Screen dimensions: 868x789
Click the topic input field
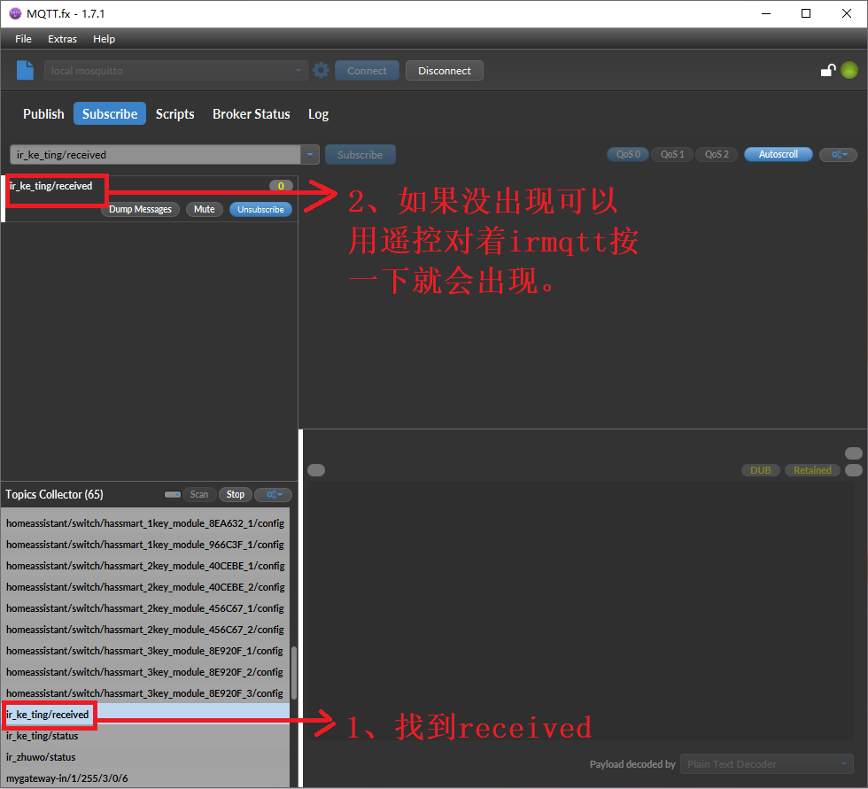click(x=156, y=154)
